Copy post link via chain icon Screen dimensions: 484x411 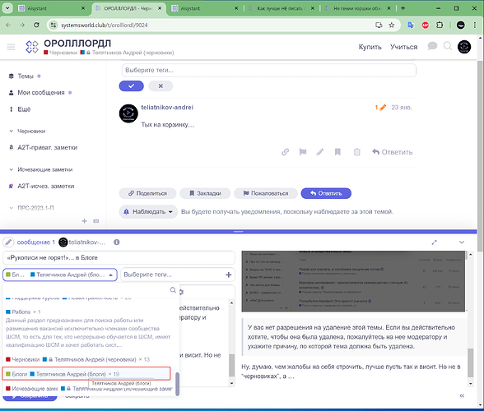coord(285,152)
